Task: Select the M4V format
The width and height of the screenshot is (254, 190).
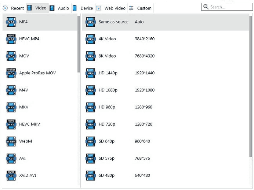Action: 23,90
